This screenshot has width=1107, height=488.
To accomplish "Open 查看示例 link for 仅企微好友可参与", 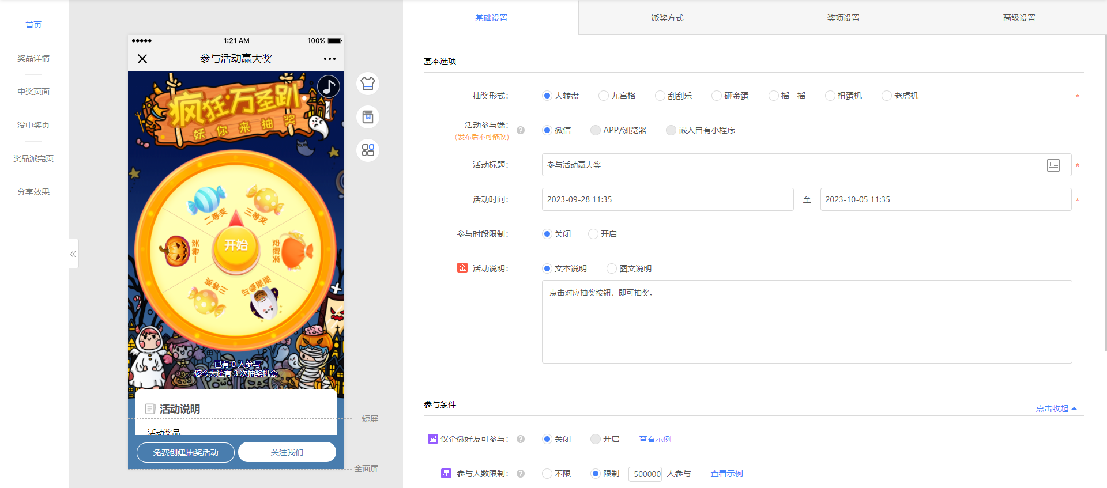I will [x=655, y=439].
